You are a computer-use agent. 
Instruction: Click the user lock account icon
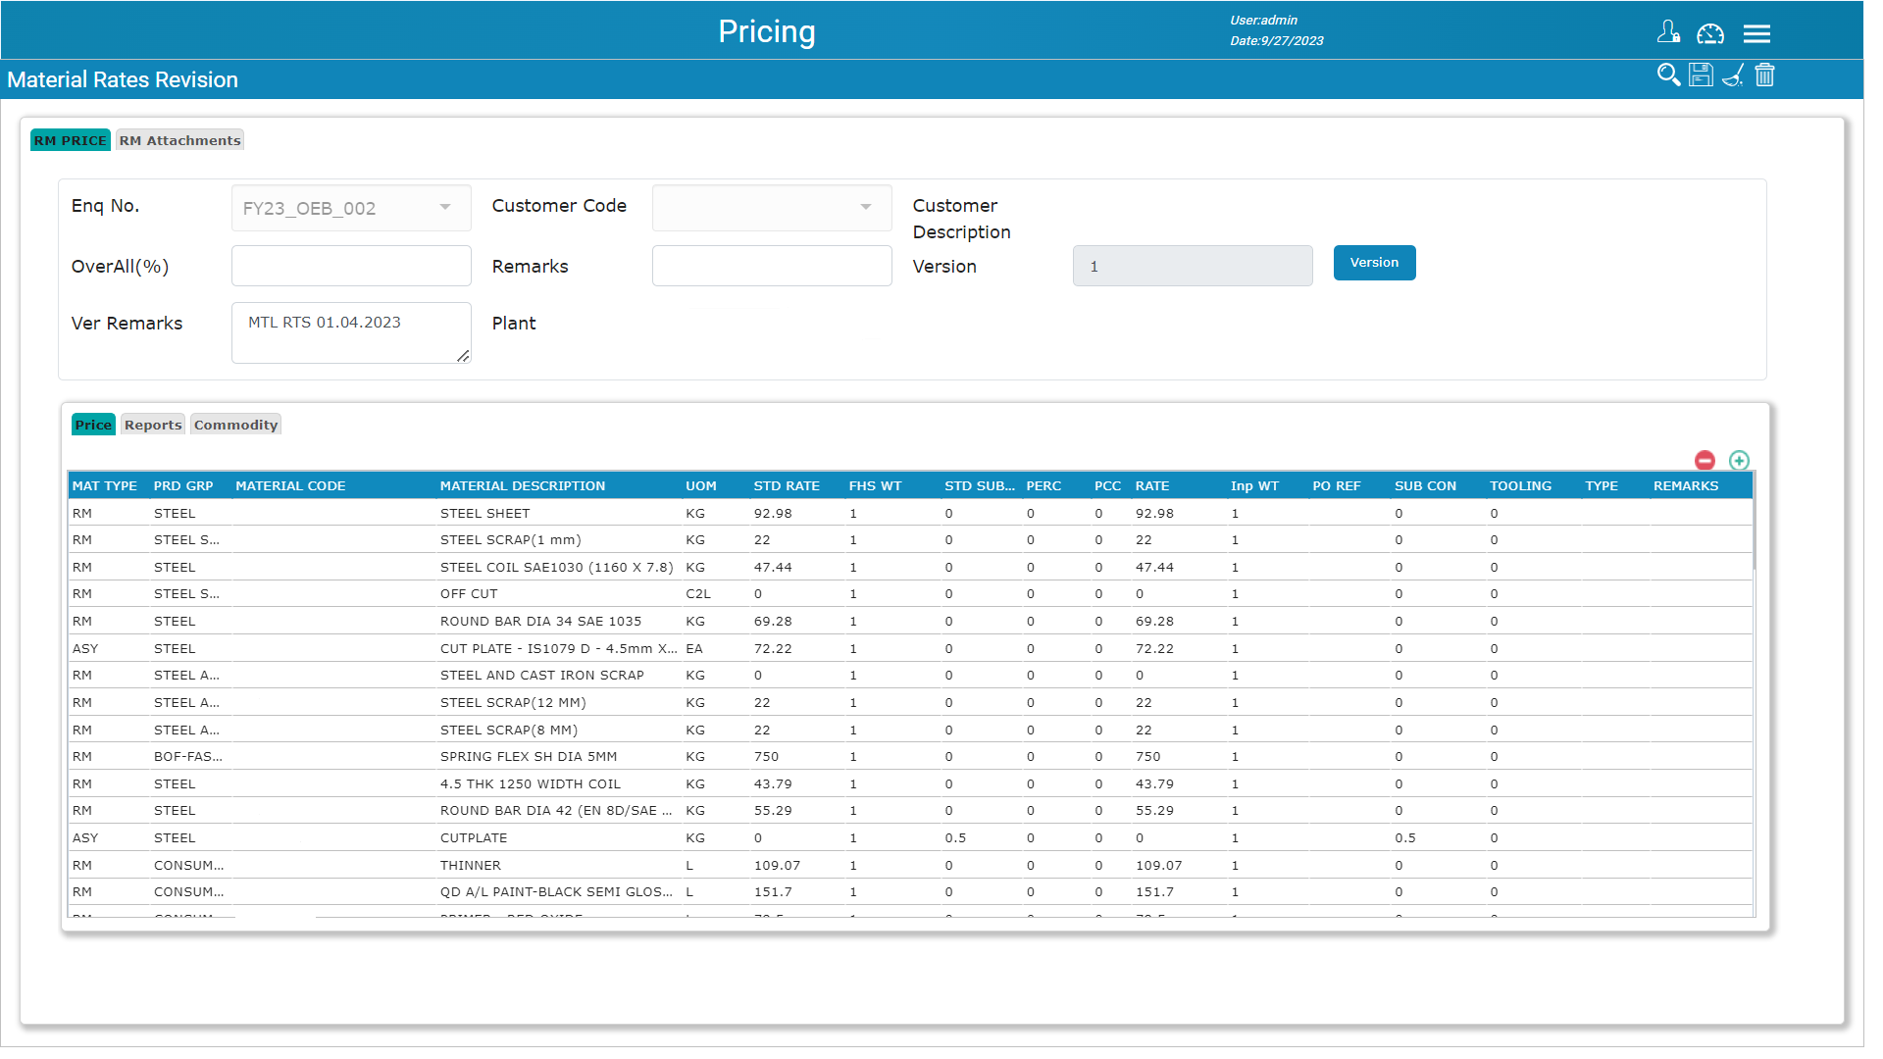coord(1668,33)
